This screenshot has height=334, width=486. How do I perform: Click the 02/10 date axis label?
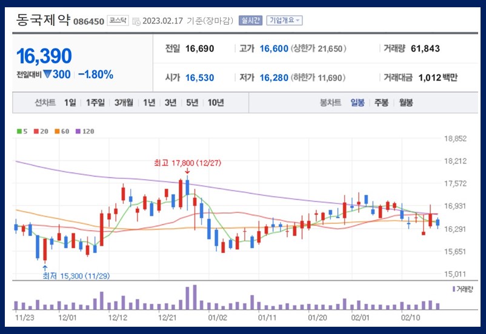point(411,318)
